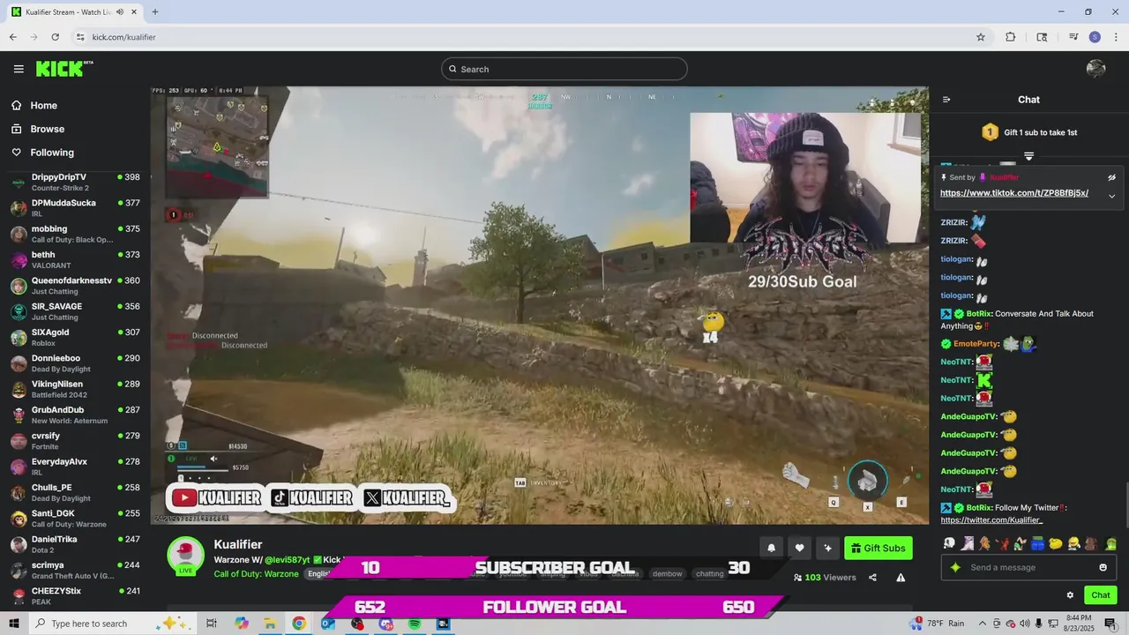Open VikingNilsen channel in sidebar

pyautogui.click(x=75, y=389)
